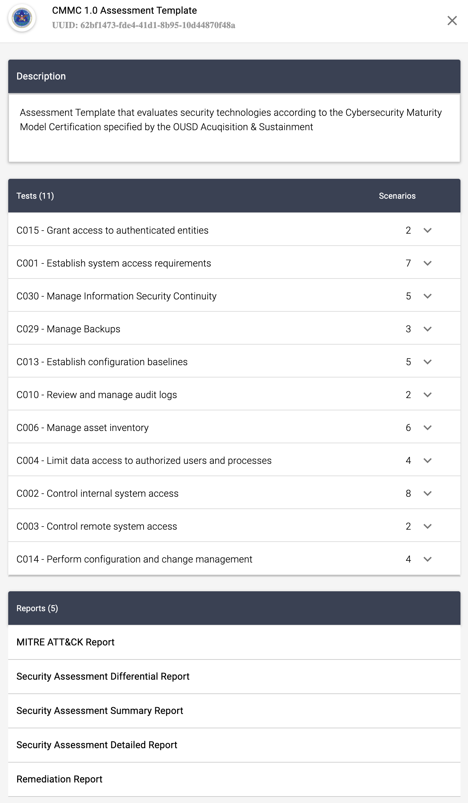
Task: Expand C004 Limit data access chevron
Action: [427, 461]
